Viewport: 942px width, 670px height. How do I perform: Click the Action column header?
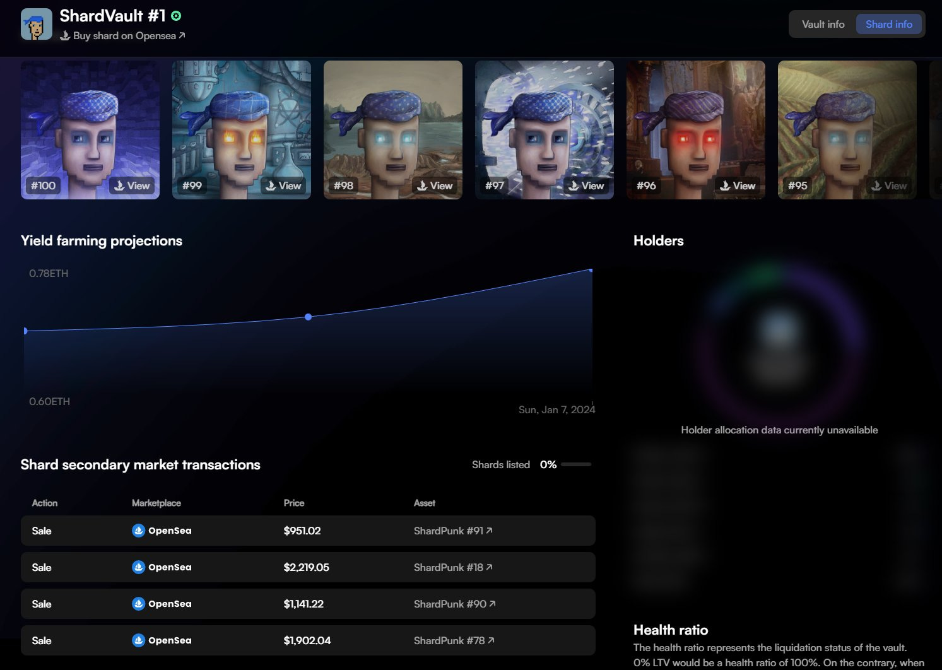coord(45,503)
